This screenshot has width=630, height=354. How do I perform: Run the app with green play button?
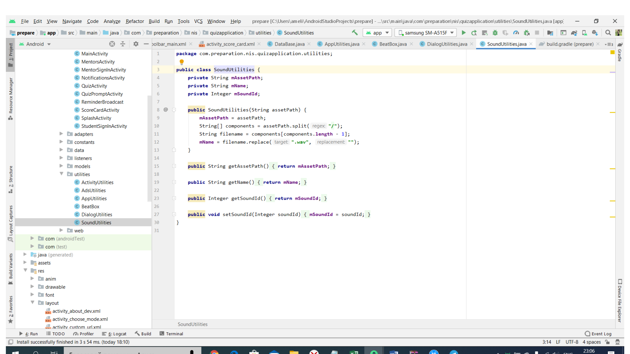pos(464,32)
